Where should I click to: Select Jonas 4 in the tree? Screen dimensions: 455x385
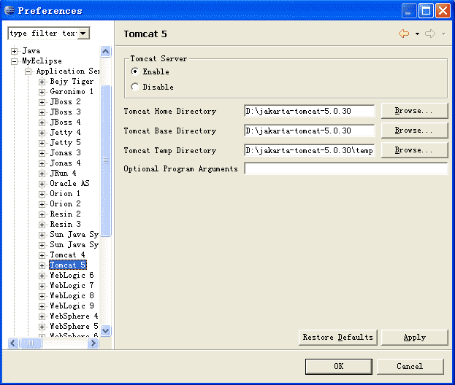(x=65, y=163)
